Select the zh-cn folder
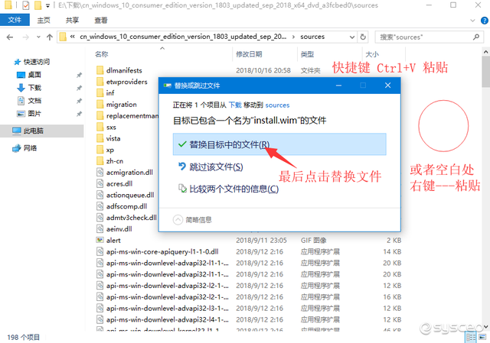490x343 pixels. (115, 161)
